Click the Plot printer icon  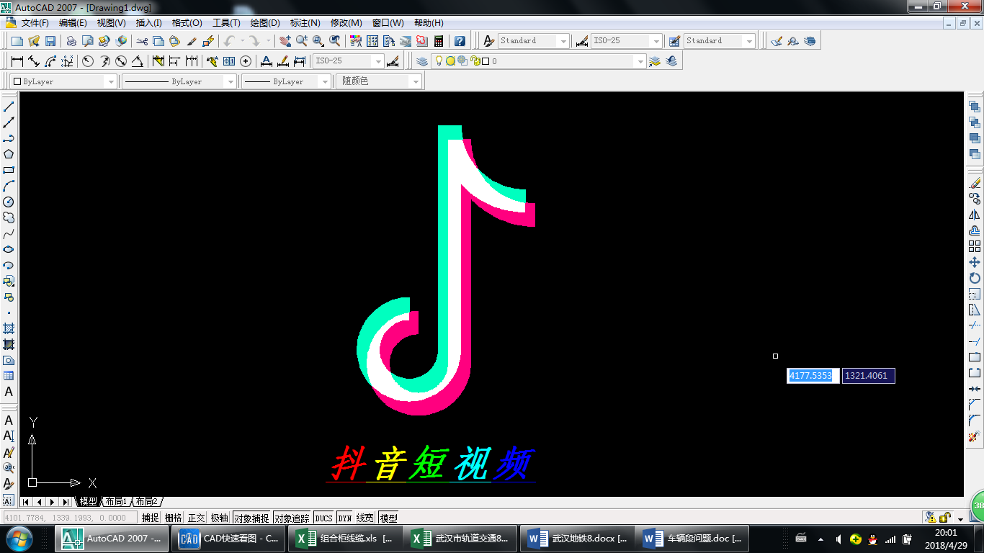(x=71, y=41)
